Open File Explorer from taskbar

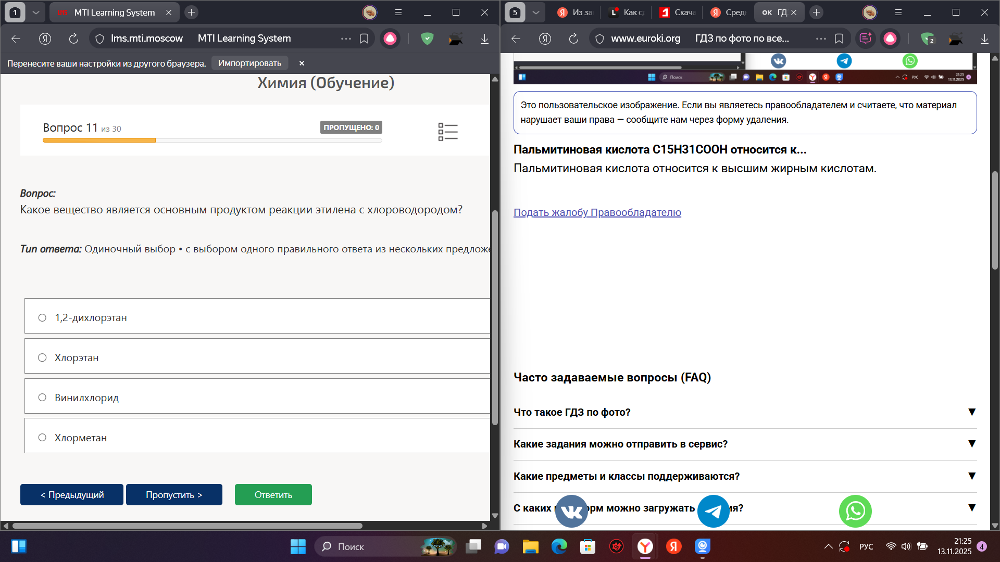[530, 546]
